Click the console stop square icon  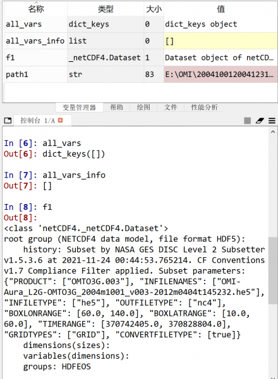[x=247, y=121]
